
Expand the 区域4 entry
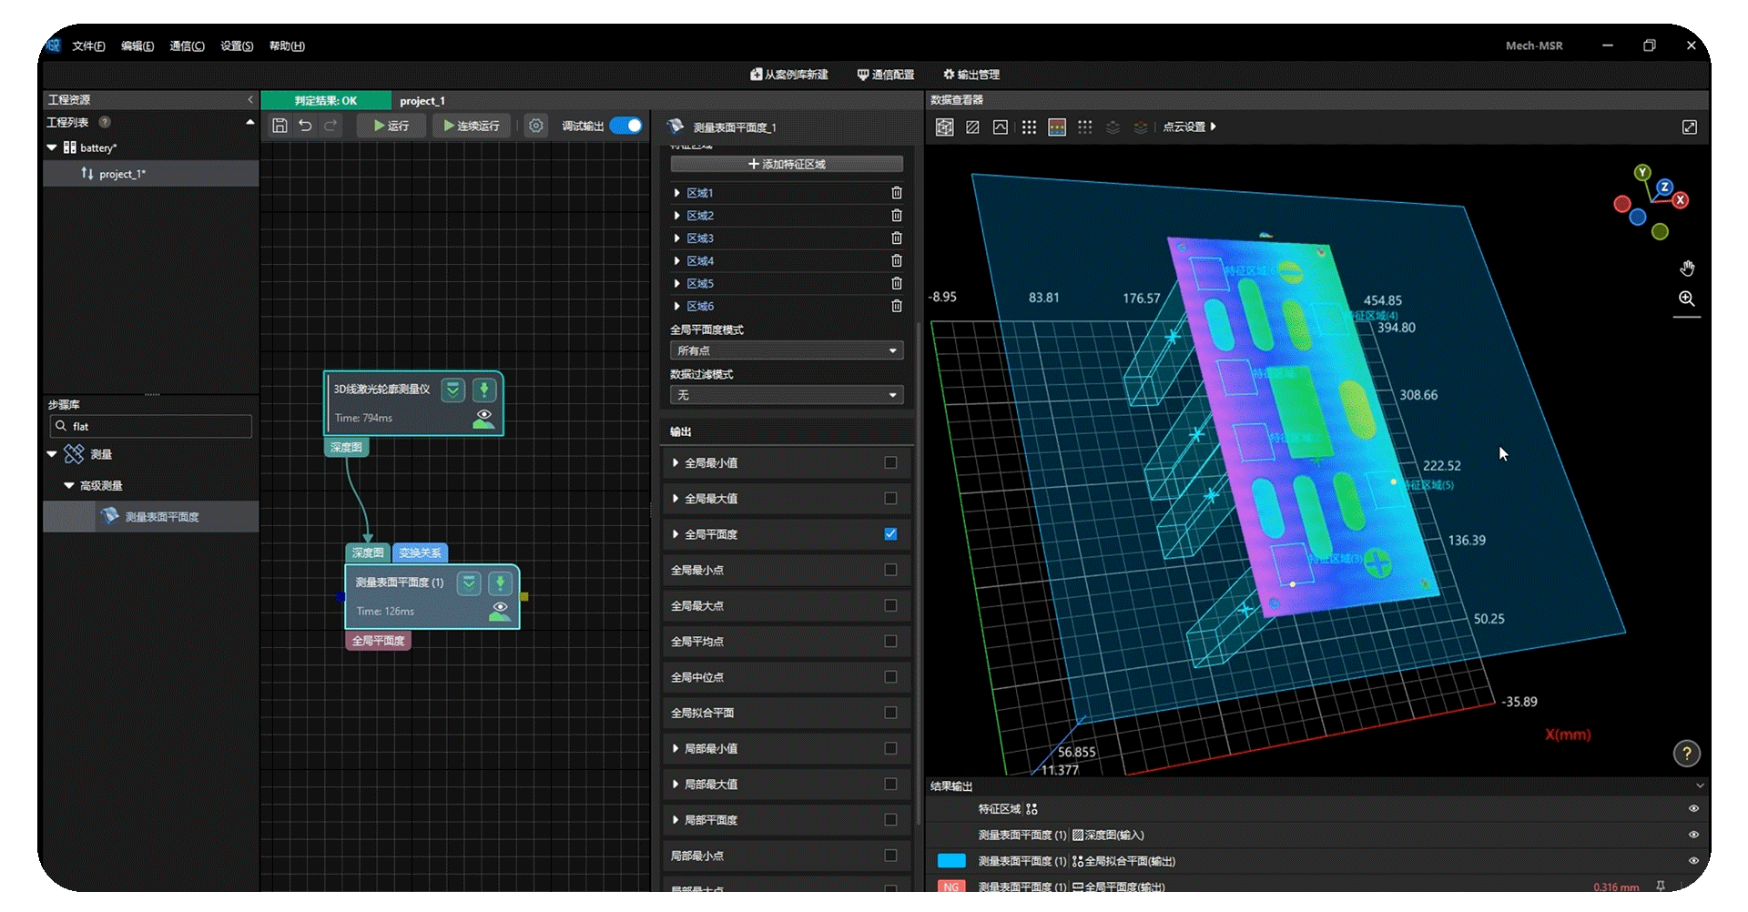[676, 261]
